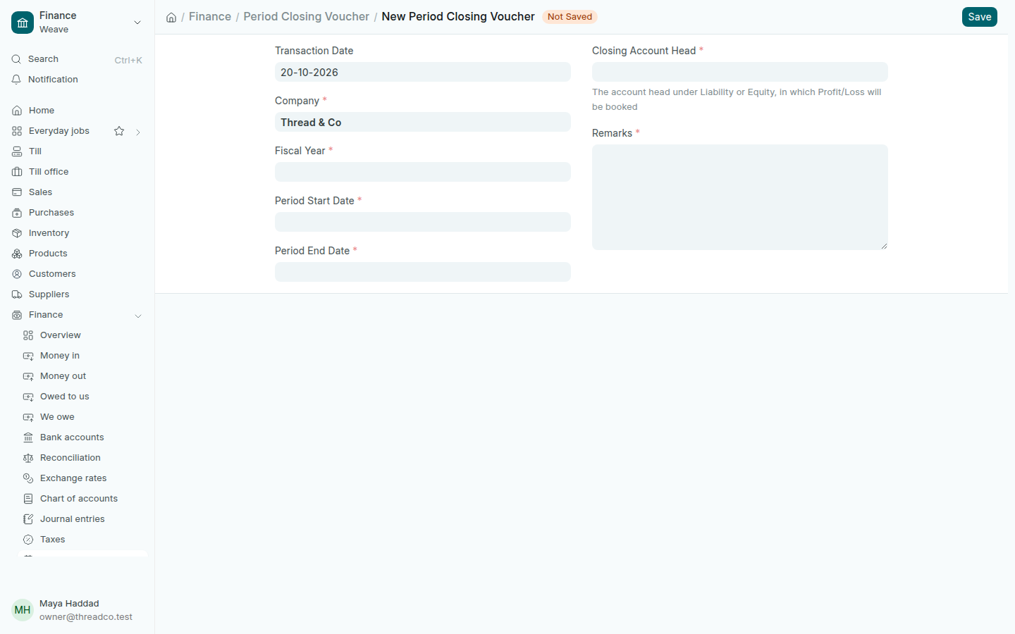Image resolution: width=1015 pixels, height=634 pixels.
Task: Click the Save button
Action: pos(979,17)
